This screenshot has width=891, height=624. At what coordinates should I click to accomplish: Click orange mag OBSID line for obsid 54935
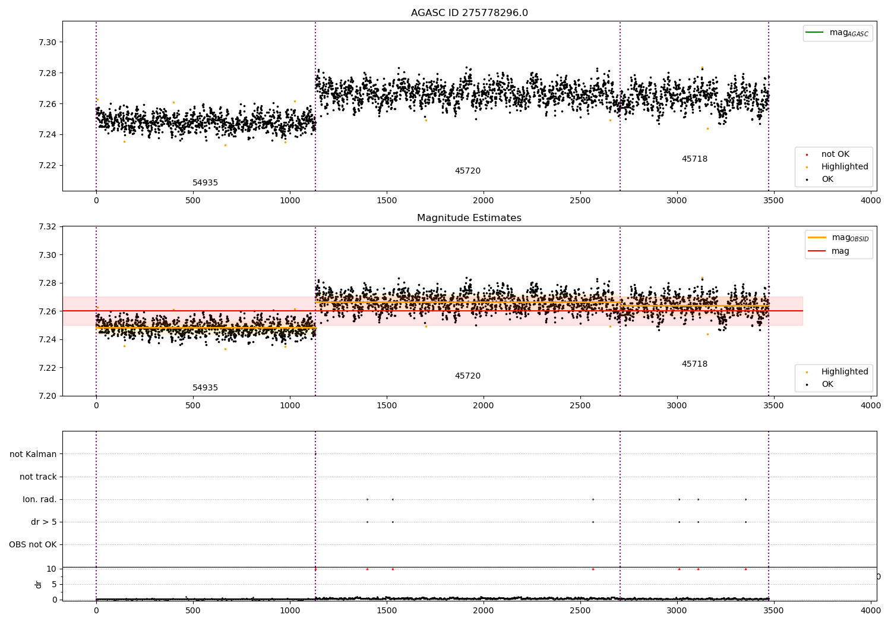click(206, 327)
